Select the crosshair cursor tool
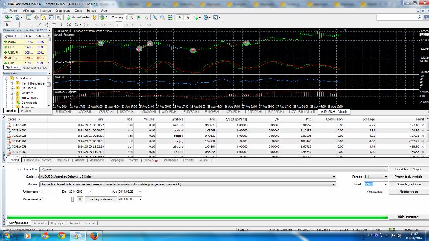Image resolution: width=429 pixels, height=241 pixels. coord(15,25)
